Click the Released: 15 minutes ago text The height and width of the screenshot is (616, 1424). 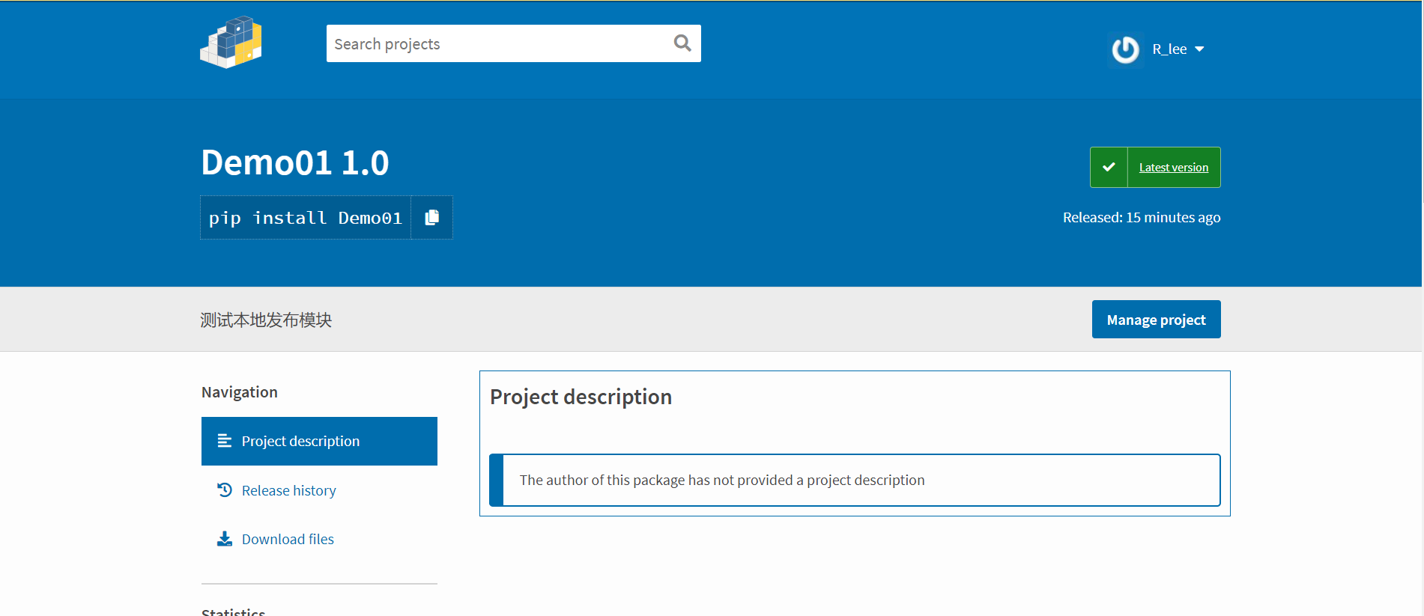click(1142, 217)
